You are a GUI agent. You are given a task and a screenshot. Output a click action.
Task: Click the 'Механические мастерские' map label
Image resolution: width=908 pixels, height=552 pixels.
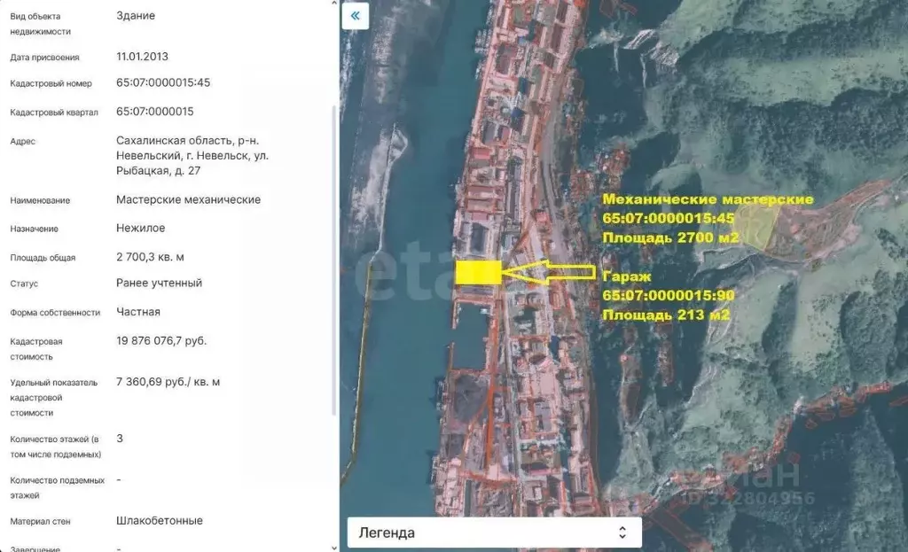point(708,199)
